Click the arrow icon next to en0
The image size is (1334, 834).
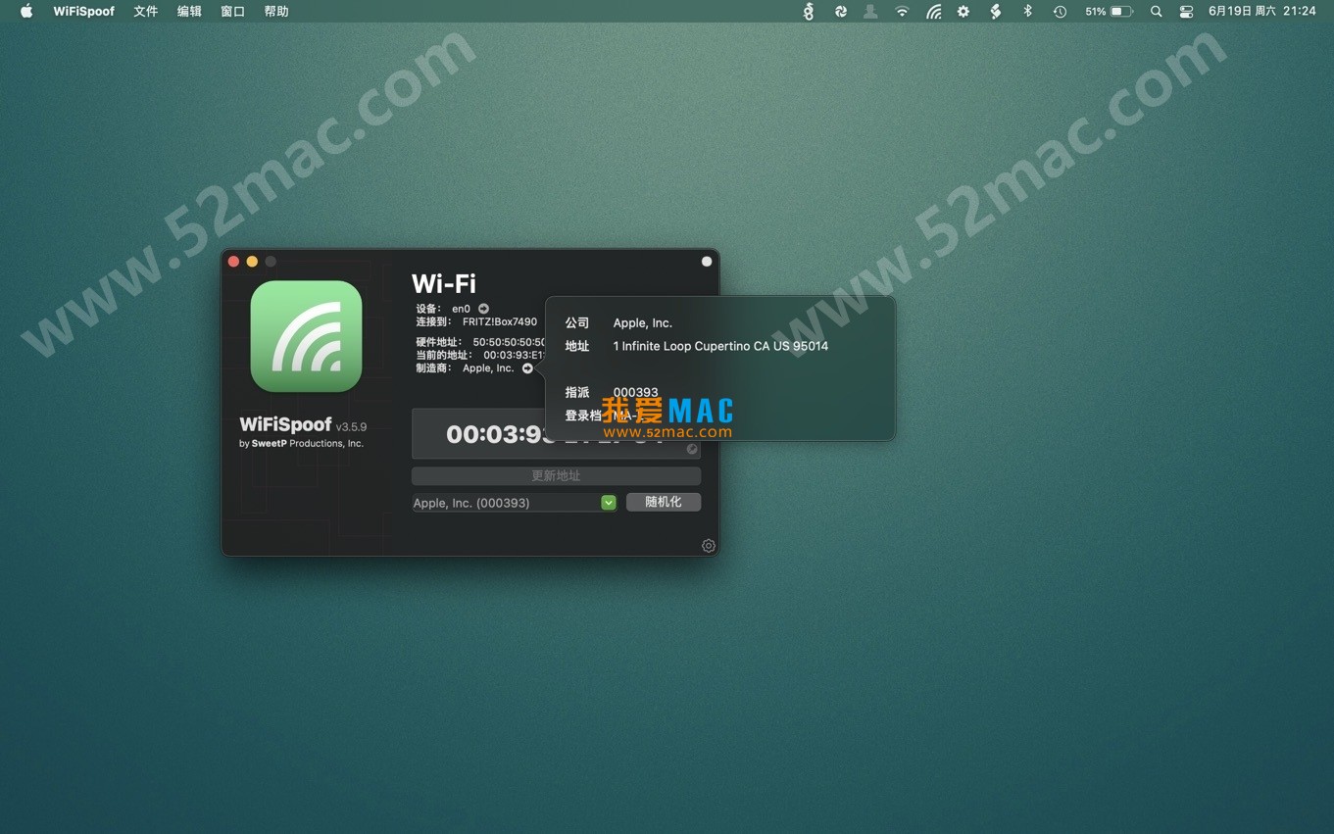483,309
